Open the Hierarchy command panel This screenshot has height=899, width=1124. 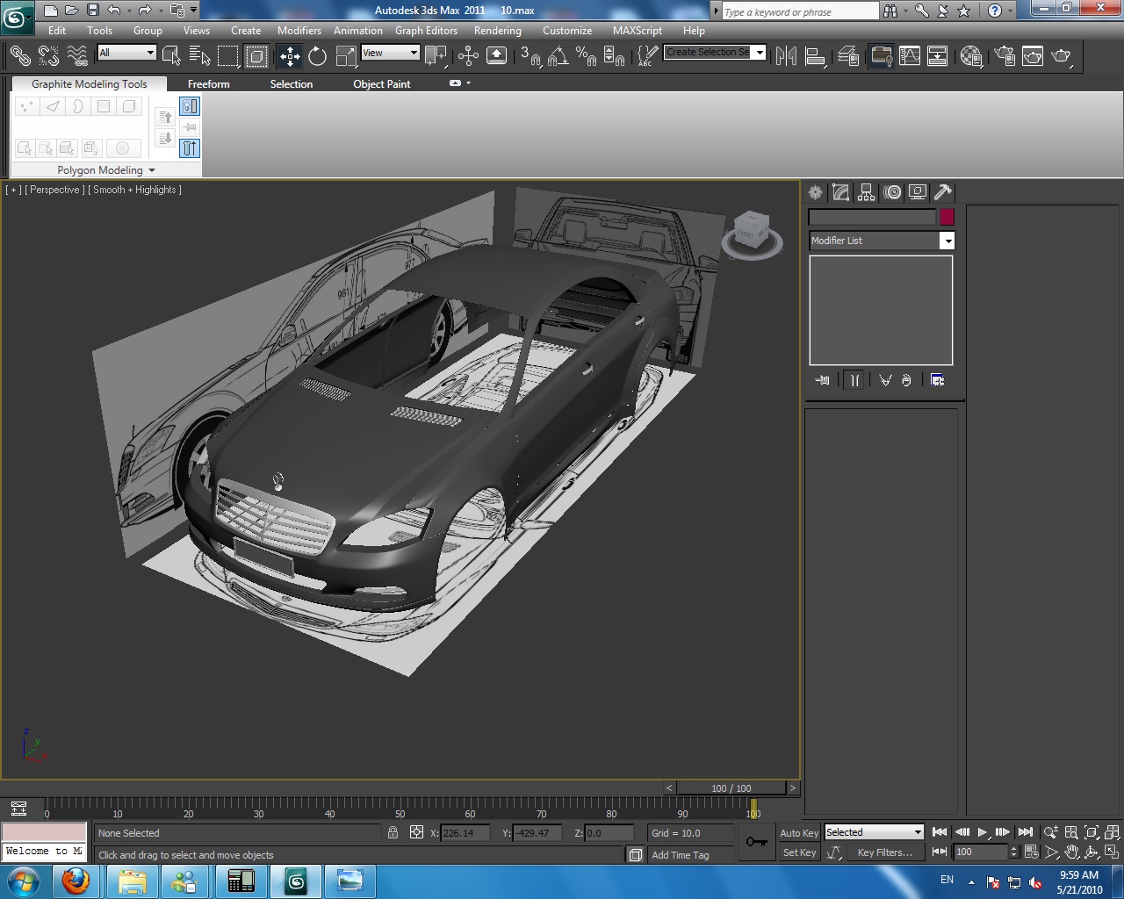[x=867, y=192]
